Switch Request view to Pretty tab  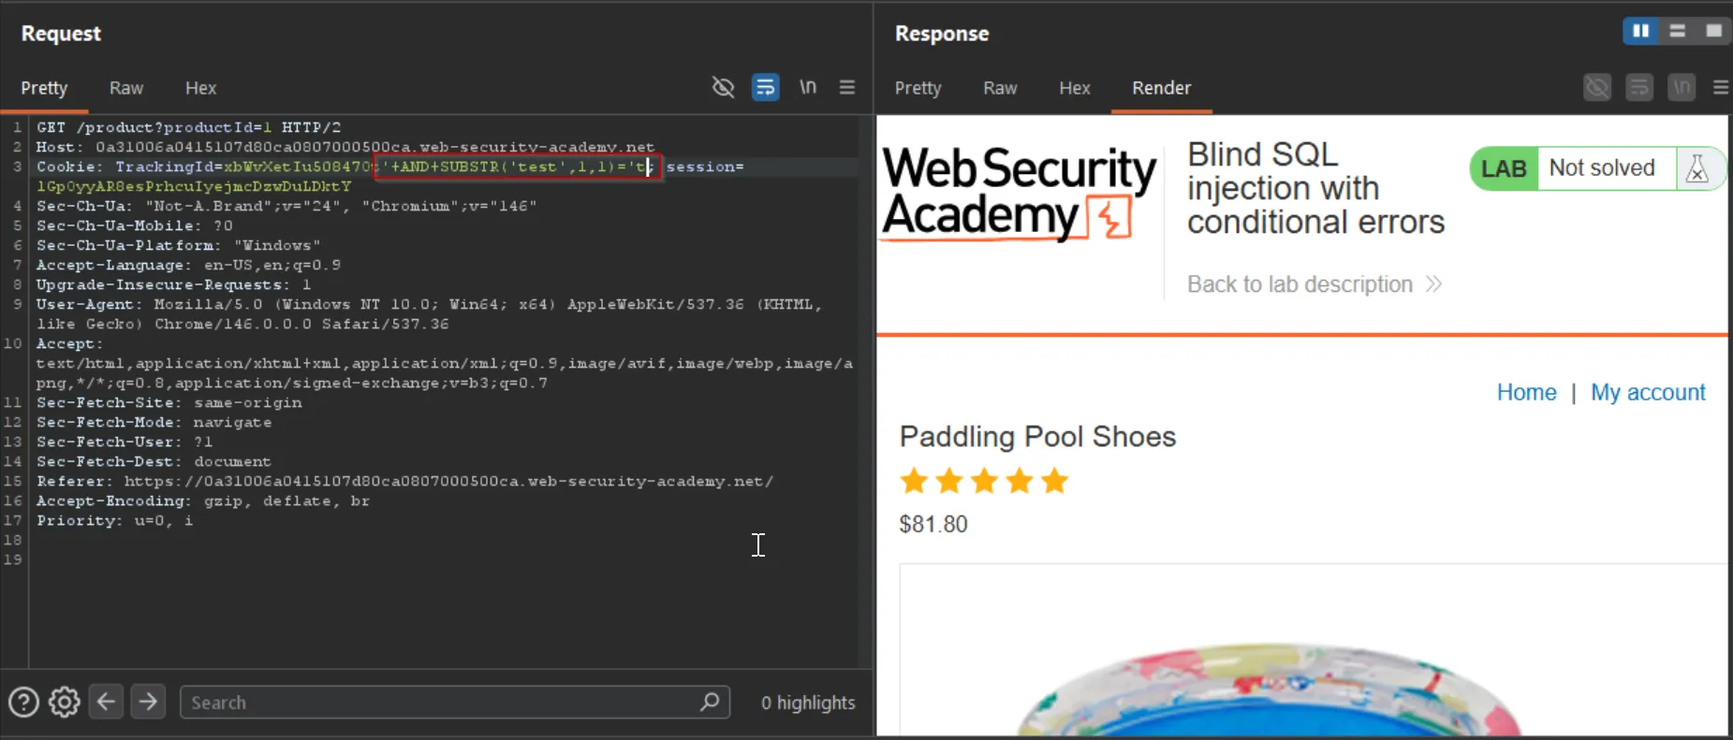(44, 88)
